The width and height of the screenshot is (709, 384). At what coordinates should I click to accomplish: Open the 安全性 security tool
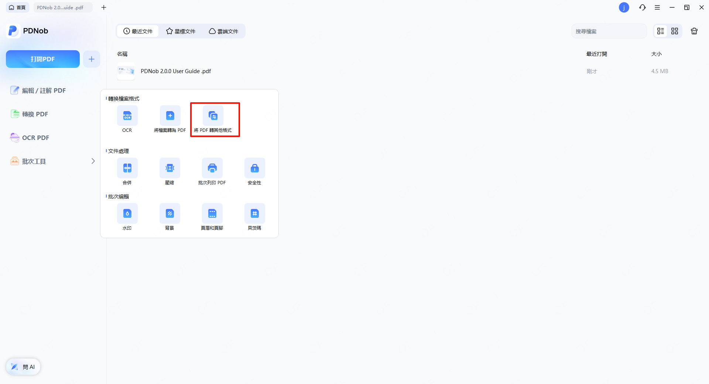coord(255,168)
